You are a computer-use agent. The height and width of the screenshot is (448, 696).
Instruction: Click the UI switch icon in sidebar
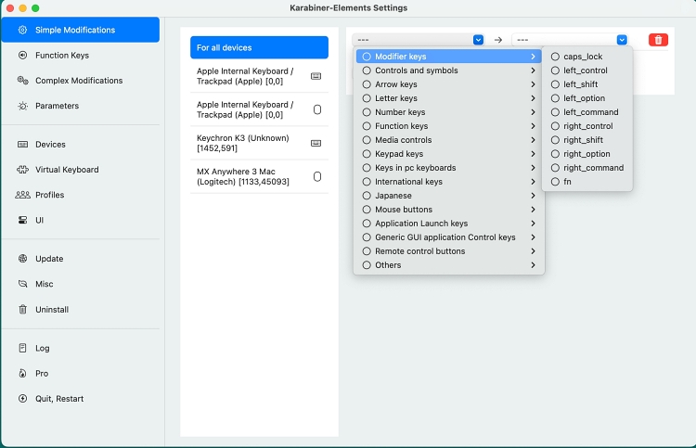pos(22,220)
